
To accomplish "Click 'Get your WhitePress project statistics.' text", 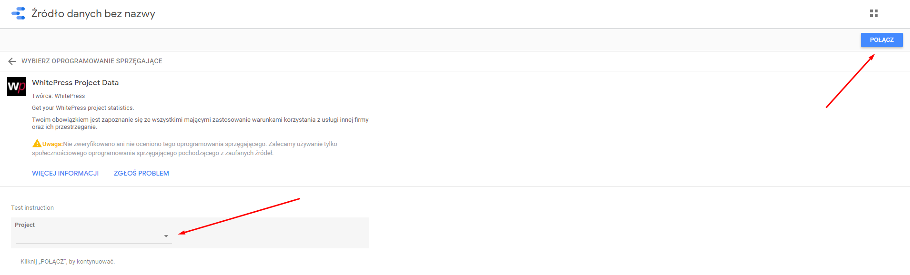I will (x=83, y=108).
